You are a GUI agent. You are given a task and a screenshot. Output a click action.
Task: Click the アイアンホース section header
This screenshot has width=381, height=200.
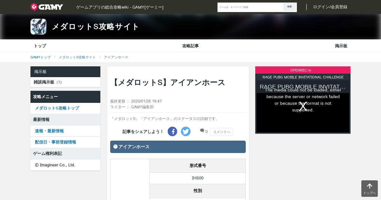coord(178,147)
